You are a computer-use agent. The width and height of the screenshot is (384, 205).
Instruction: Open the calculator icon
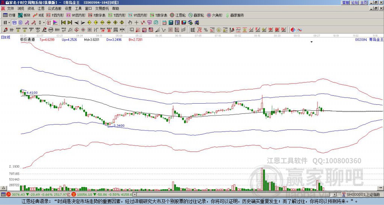coord(171,23)
